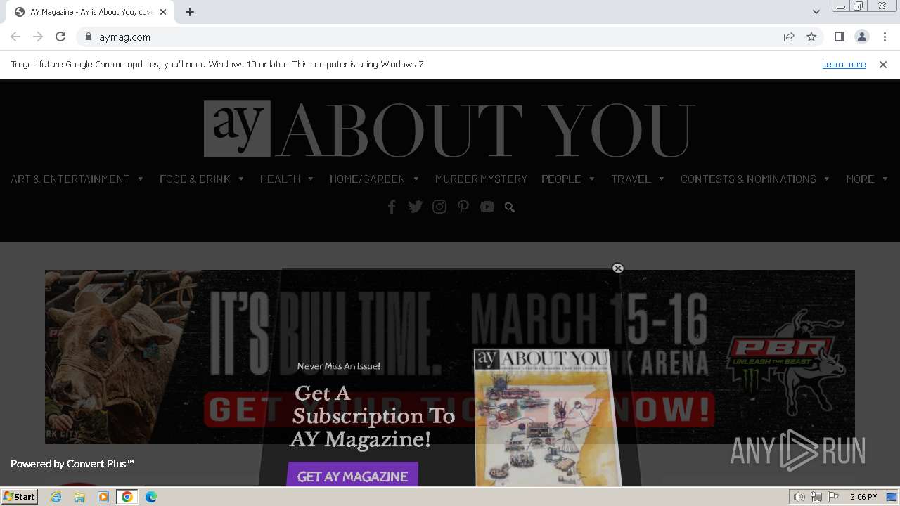
Task: View site lock information icon
Action: point(89,37)
